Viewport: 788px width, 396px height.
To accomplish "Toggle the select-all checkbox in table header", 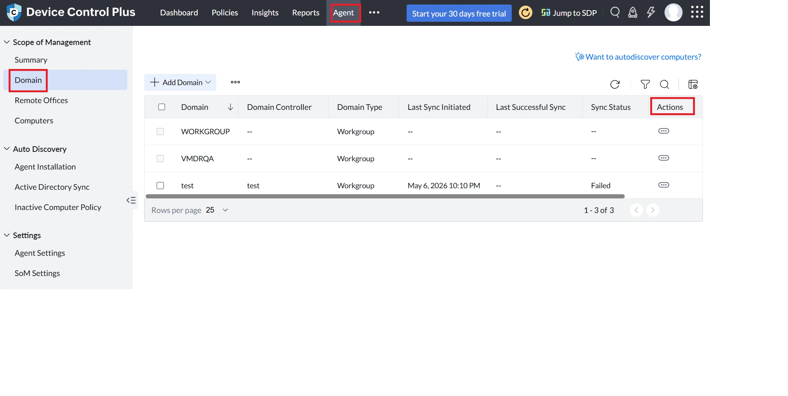I will coord(162,107).
